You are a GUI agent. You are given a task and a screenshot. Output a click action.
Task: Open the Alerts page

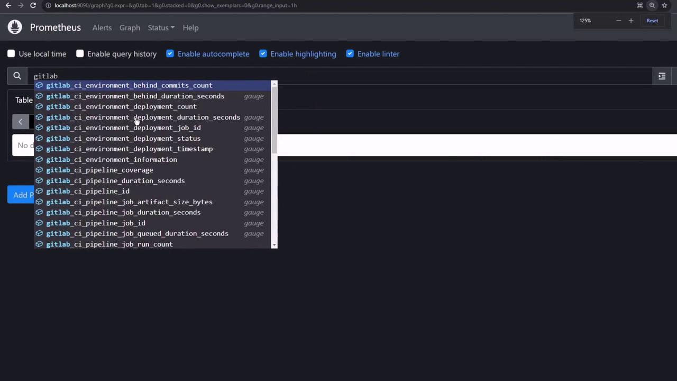click(x=102, y=28)
